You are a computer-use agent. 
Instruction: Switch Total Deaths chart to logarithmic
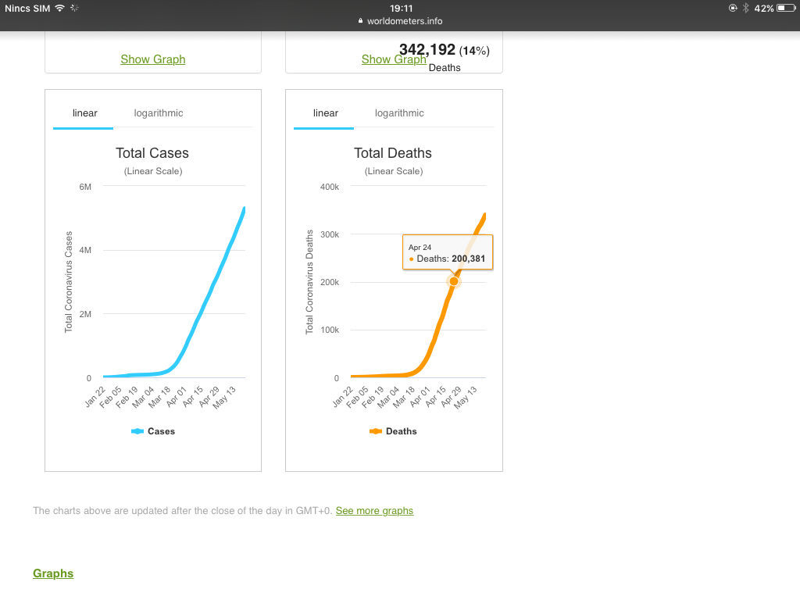(x=399, y=113)
